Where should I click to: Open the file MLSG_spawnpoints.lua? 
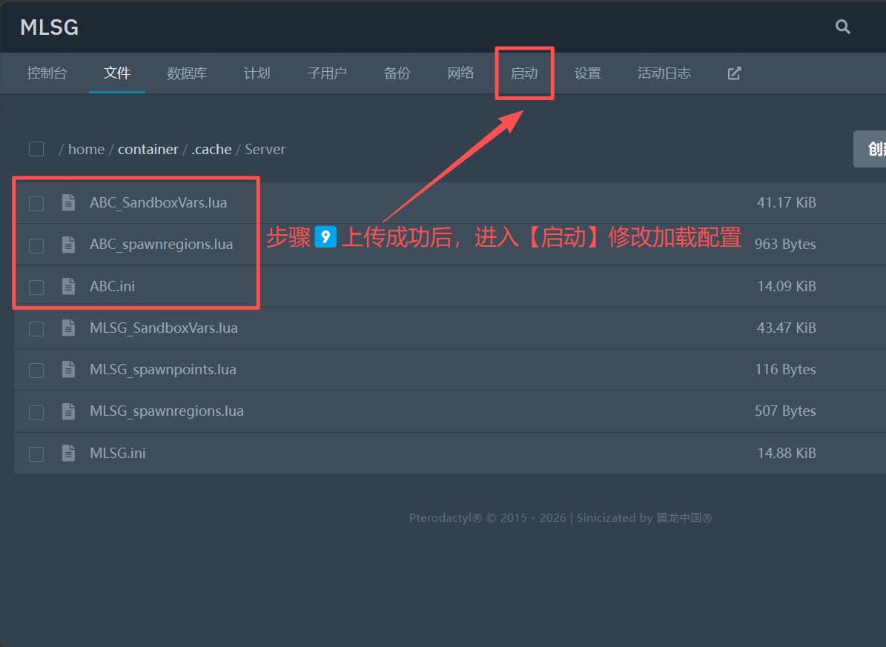point(162,370)
